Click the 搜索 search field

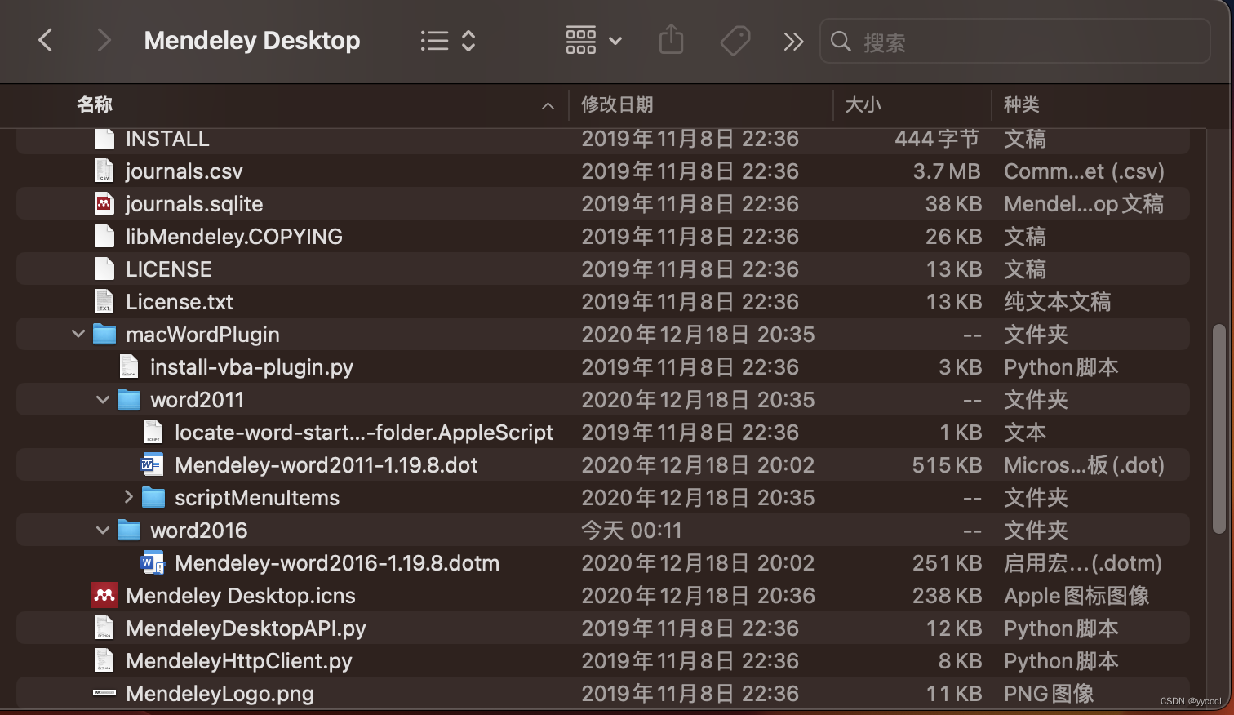[1014, 41]
